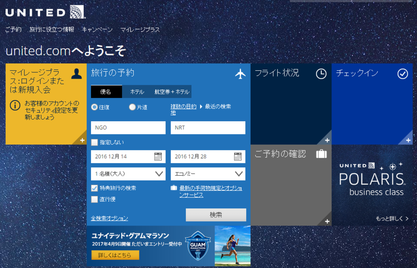Click the 詳しくはこちら button
The height and width of the screenshot is (268, 417).
(115, 255)
